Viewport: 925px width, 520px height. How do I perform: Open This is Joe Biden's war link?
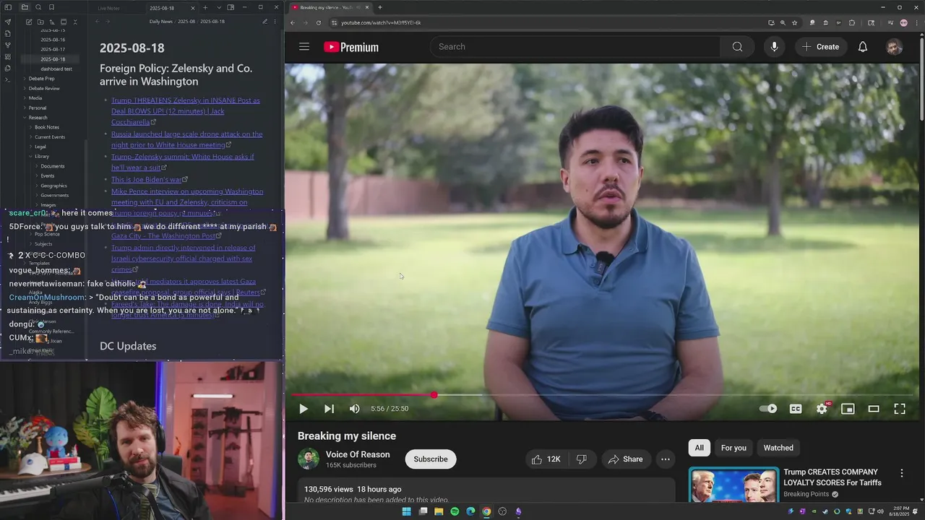pyautogui.click(x=147, y=179)
